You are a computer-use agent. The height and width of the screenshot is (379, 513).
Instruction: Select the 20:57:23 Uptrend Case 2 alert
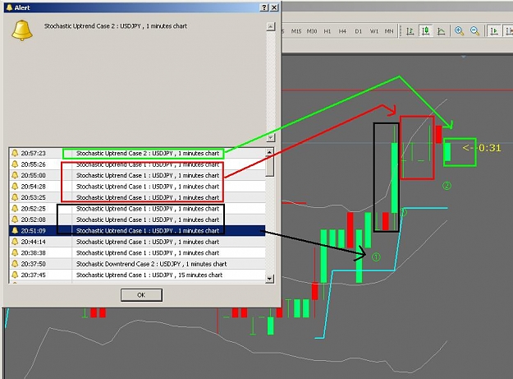coord(137,153)
